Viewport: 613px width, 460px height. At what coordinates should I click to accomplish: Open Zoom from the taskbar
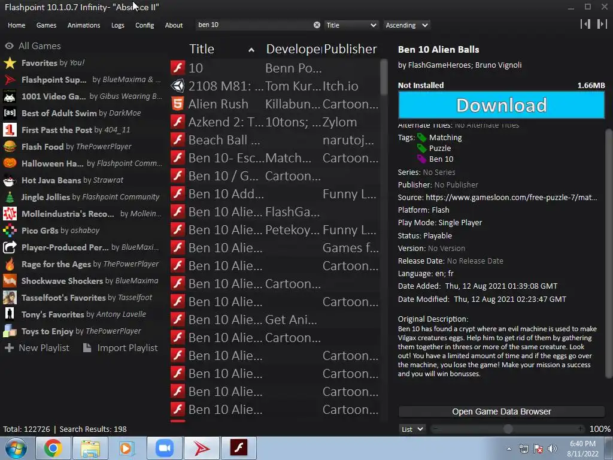pyautogui.click(x=165, y=448)
